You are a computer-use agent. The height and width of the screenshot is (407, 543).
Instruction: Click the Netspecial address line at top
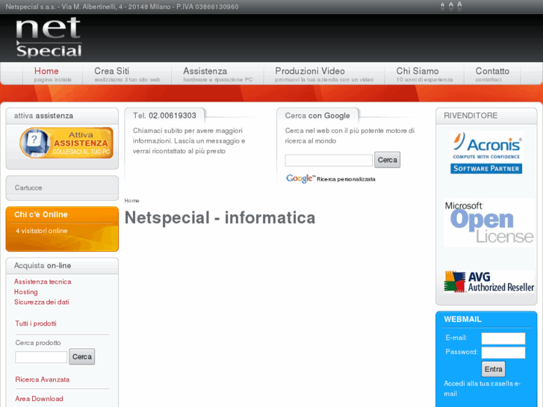coord(122,7)
